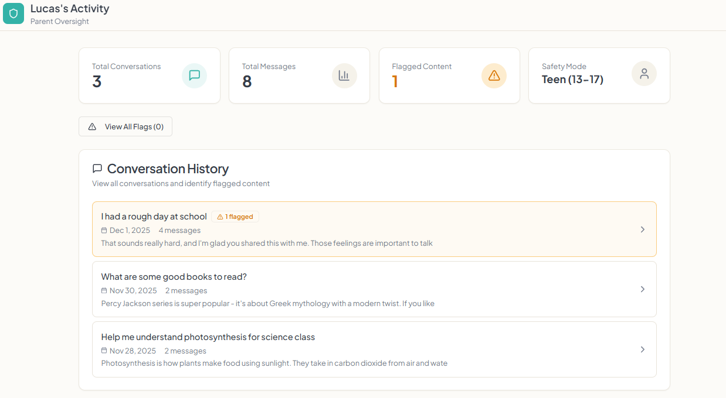This screenshot has height=398, width=726.
Task: Click the bar chart icon in Total Messages card
Action: (x=344, y=76)
